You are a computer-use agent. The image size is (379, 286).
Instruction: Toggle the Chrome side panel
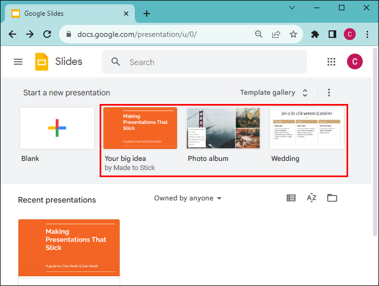pos(332,34)
